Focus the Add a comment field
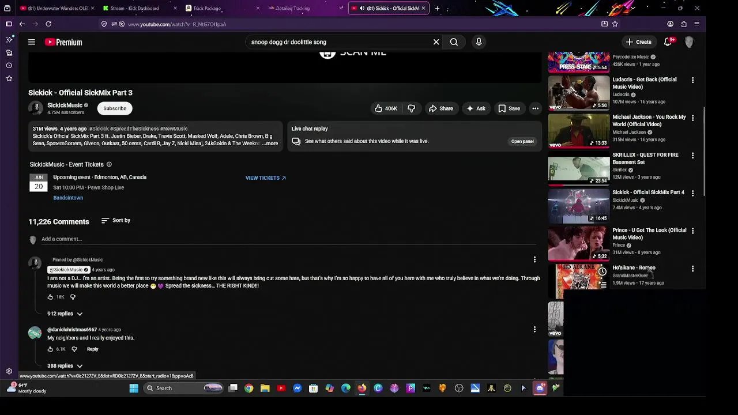Image resolution: width=738 pixels, height=415 pixels. point(288,239)
